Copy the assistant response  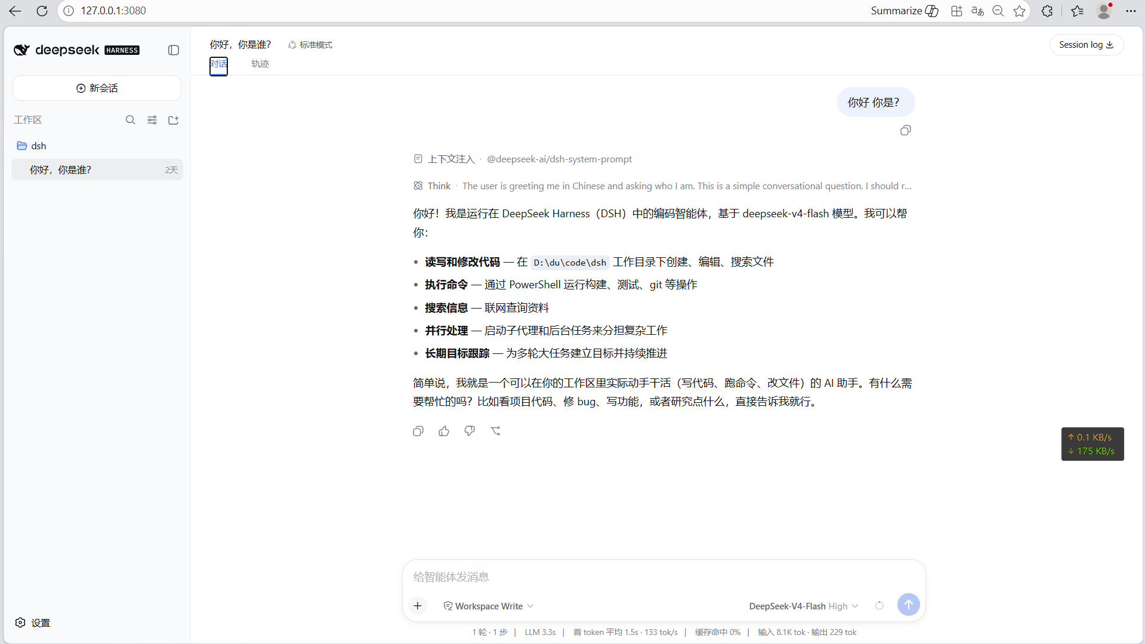click(x=418, y=431)
